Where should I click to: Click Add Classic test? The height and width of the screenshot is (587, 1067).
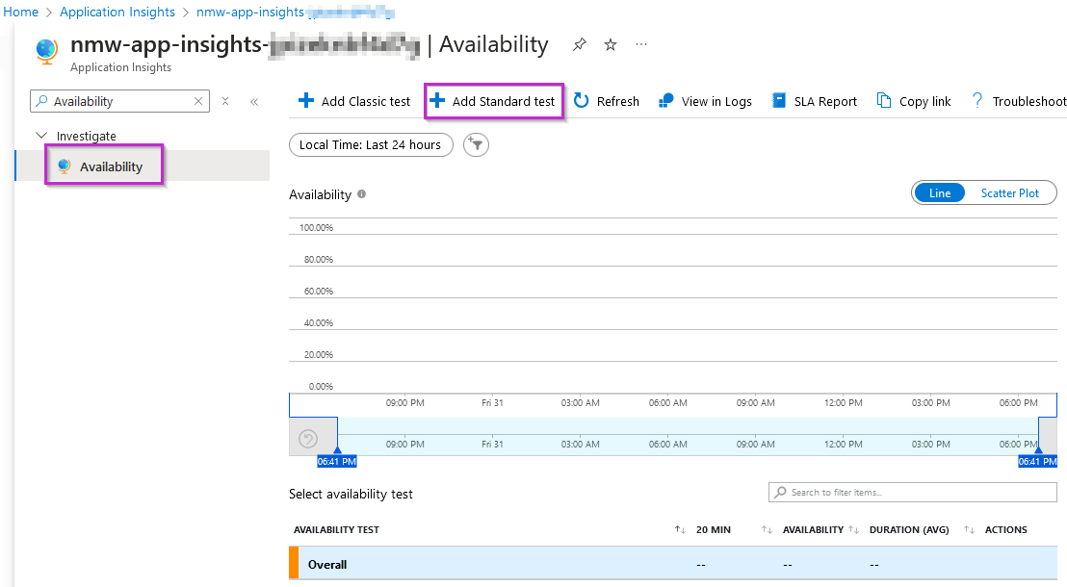tap(353, 101)
